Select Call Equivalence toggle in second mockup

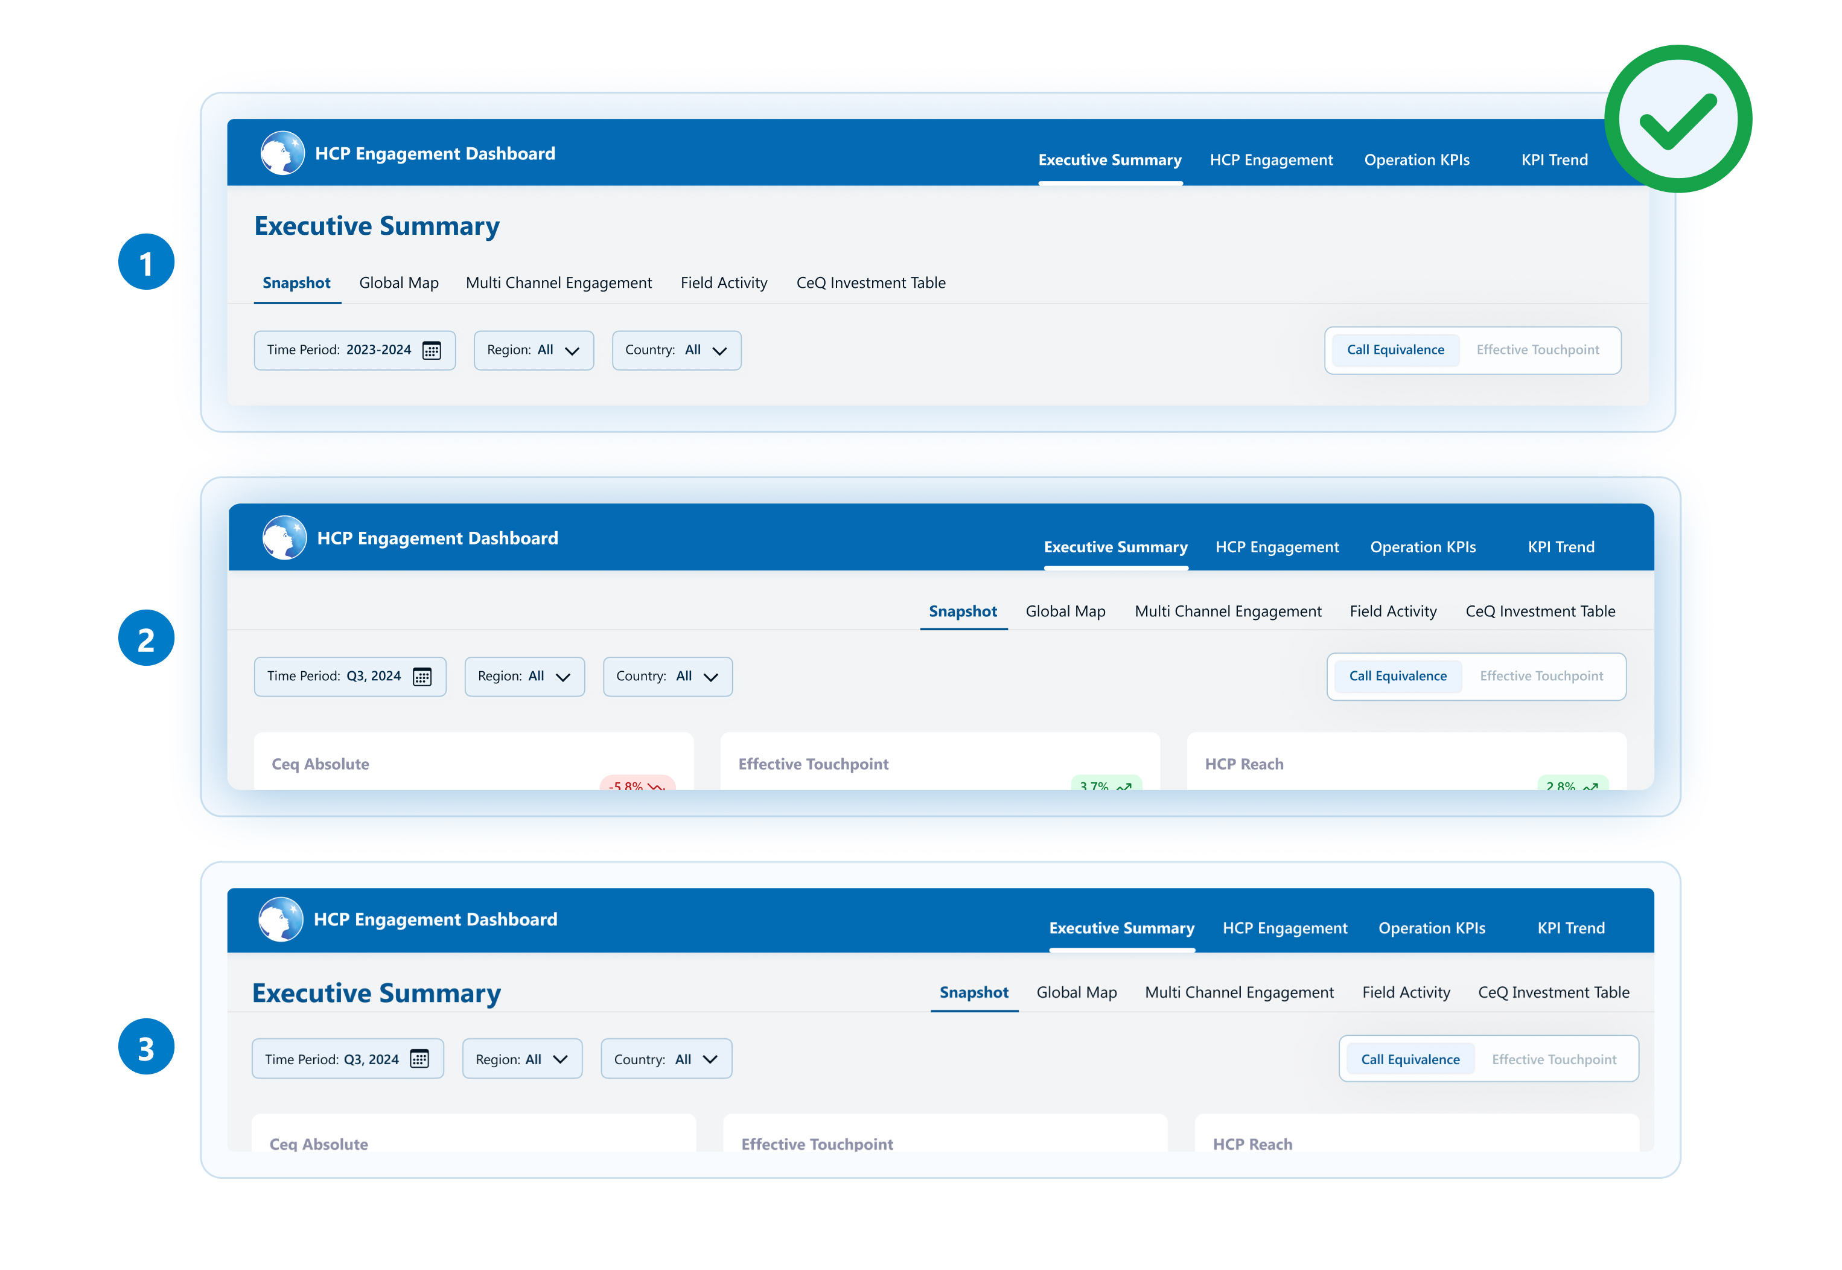tap(1397, 677)
